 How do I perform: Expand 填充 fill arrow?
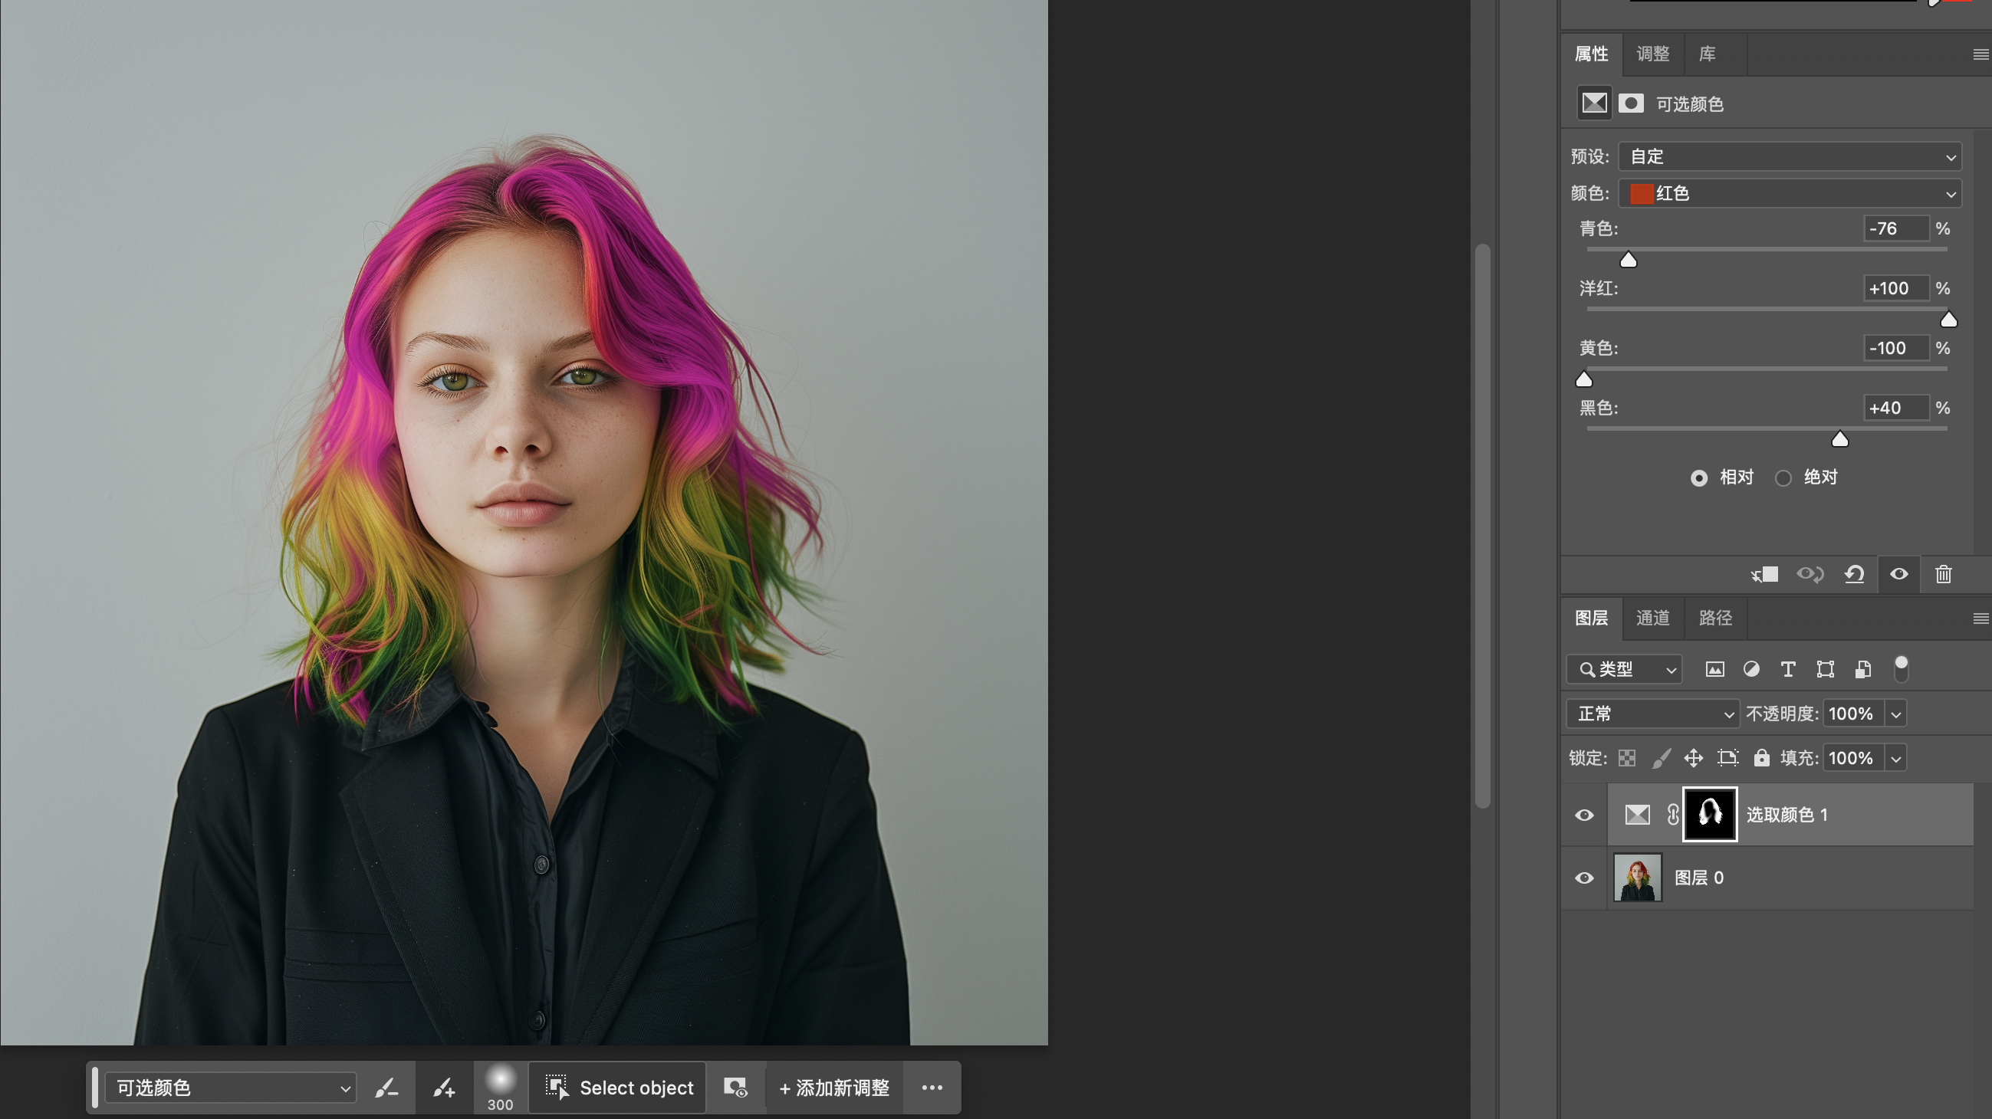click(x=1896, y=759)
